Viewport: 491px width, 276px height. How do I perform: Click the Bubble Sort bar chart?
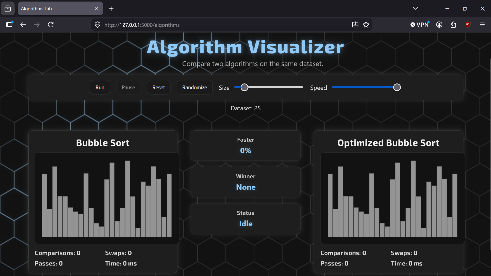click(107, 198)
